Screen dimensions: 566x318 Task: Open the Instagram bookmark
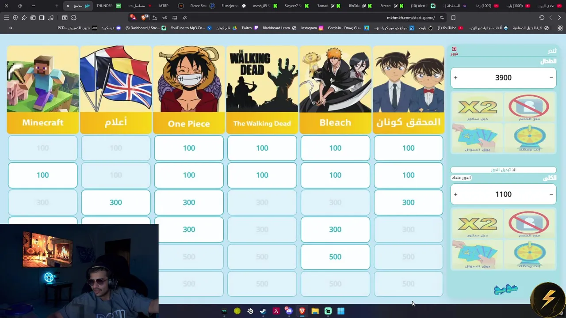click(312, 28)
